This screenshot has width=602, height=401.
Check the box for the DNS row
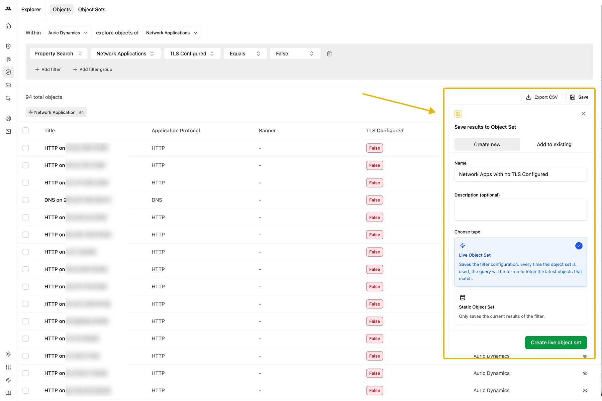(26, 200)
